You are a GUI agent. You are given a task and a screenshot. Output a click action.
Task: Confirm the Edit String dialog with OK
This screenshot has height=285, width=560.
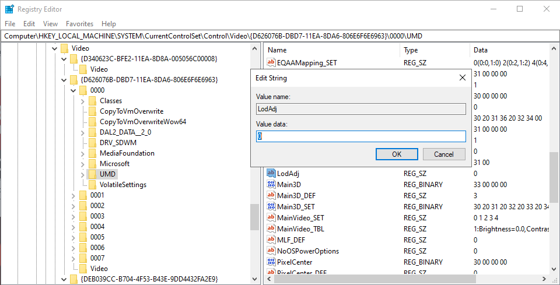point(397,154)
